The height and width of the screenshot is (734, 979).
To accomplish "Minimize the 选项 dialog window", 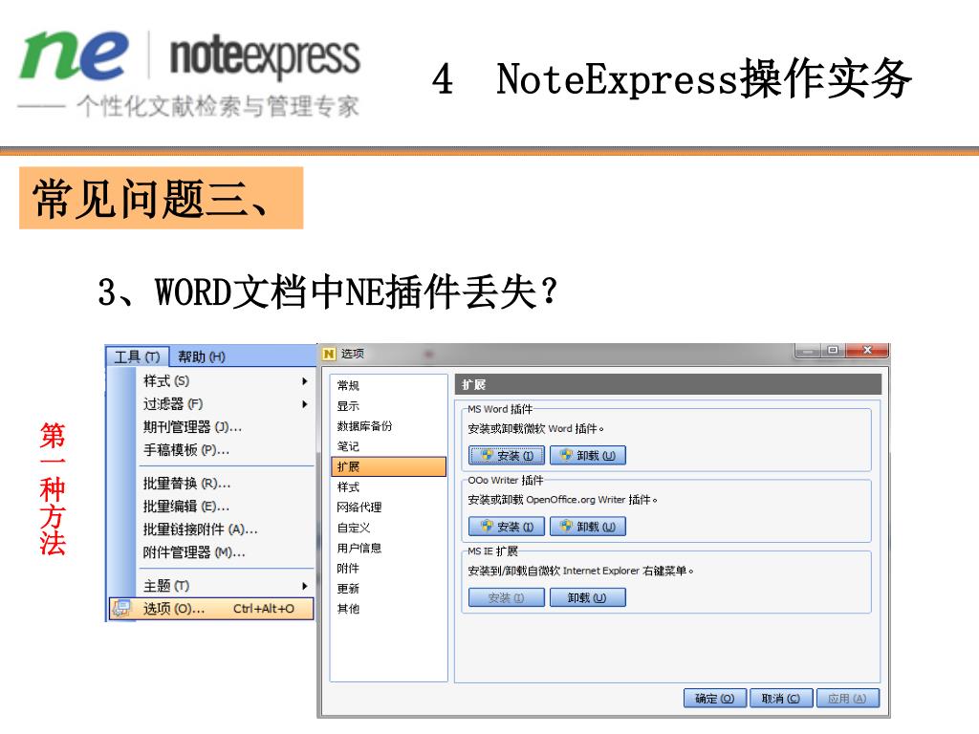I will (808, 352).
